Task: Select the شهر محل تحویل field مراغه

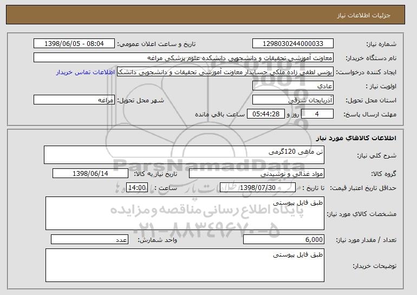Action: pyautogui.click(x=74, y=100)
